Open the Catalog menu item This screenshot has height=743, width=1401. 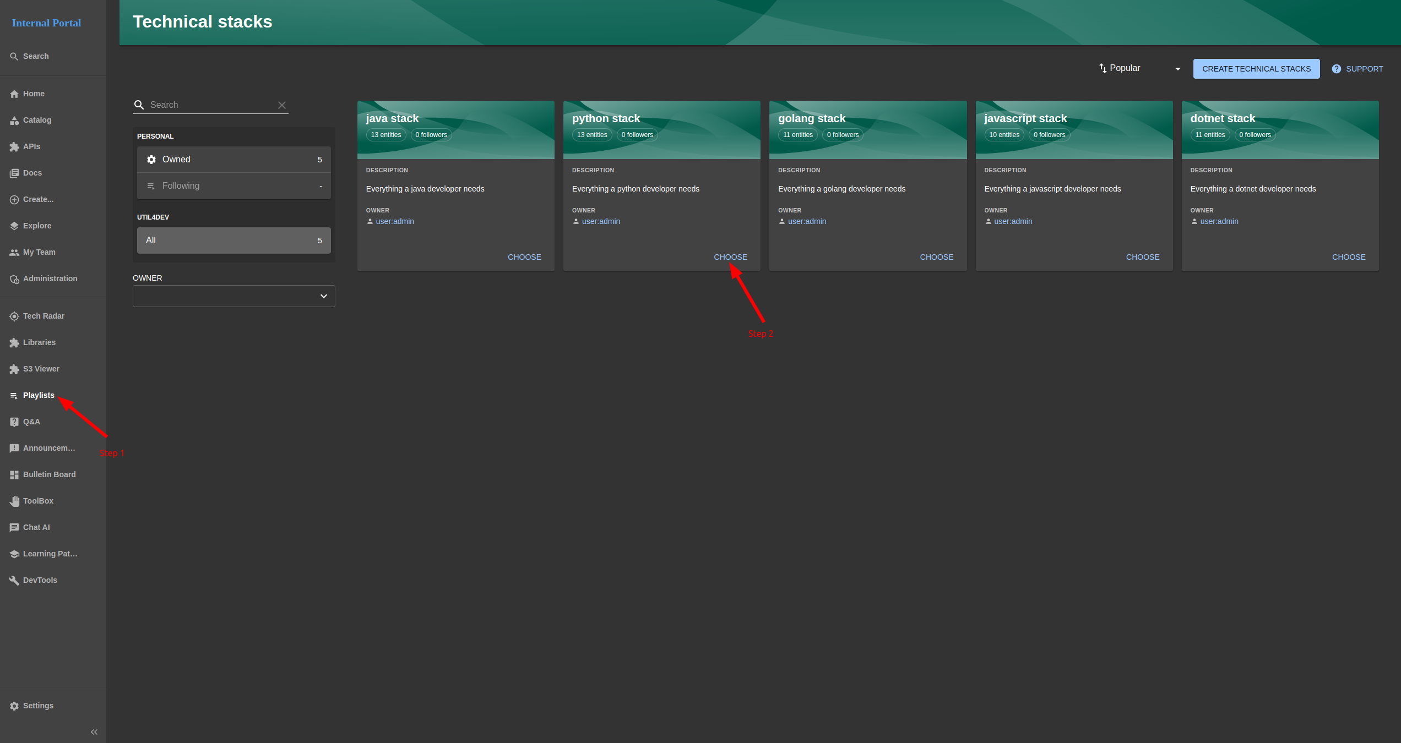pyautogui.click(x=37, y=120)
